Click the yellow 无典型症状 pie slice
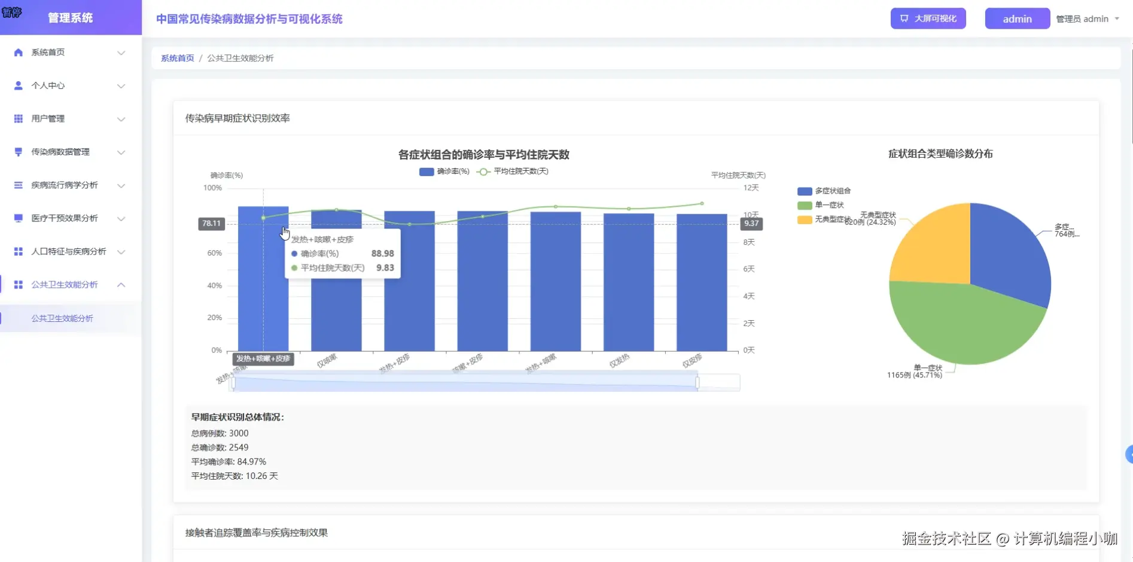The height and width of the screenshot is (562, 1133). [936, 248]
